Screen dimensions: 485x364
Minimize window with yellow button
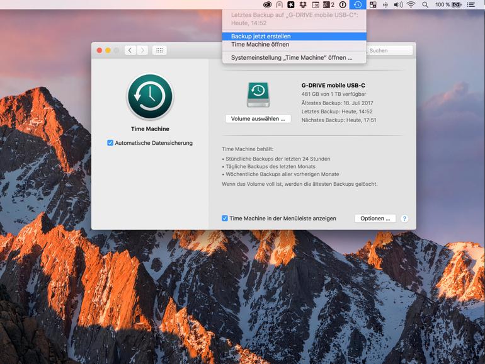pos(108,50)
